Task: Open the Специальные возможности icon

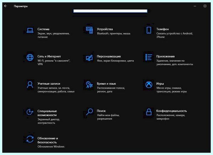Action: point(30,112)
